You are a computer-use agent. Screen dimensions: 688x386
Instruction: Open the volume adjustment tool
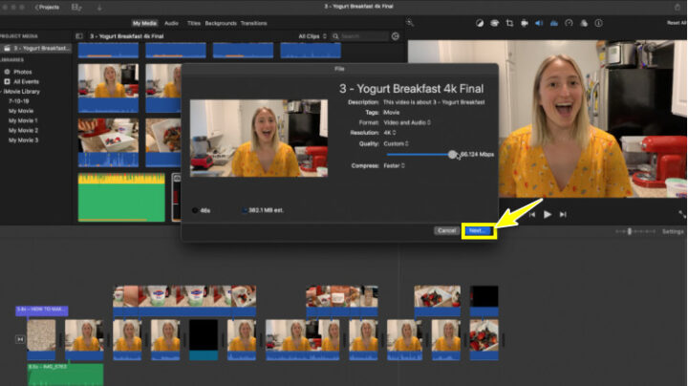(539, 23)
